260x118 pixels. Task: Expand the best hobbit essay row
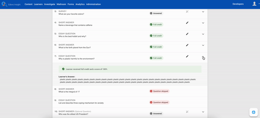[x=203, y=34]
